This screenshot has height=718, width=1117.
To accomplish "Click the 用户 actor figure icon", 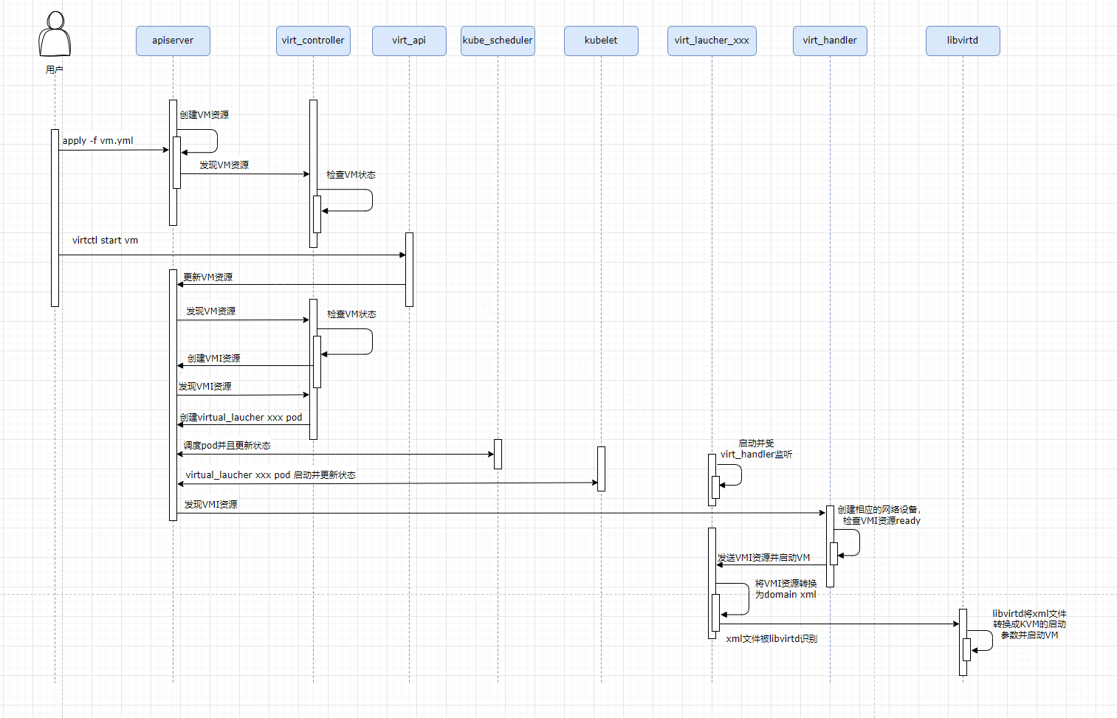I will coord(55,35).
